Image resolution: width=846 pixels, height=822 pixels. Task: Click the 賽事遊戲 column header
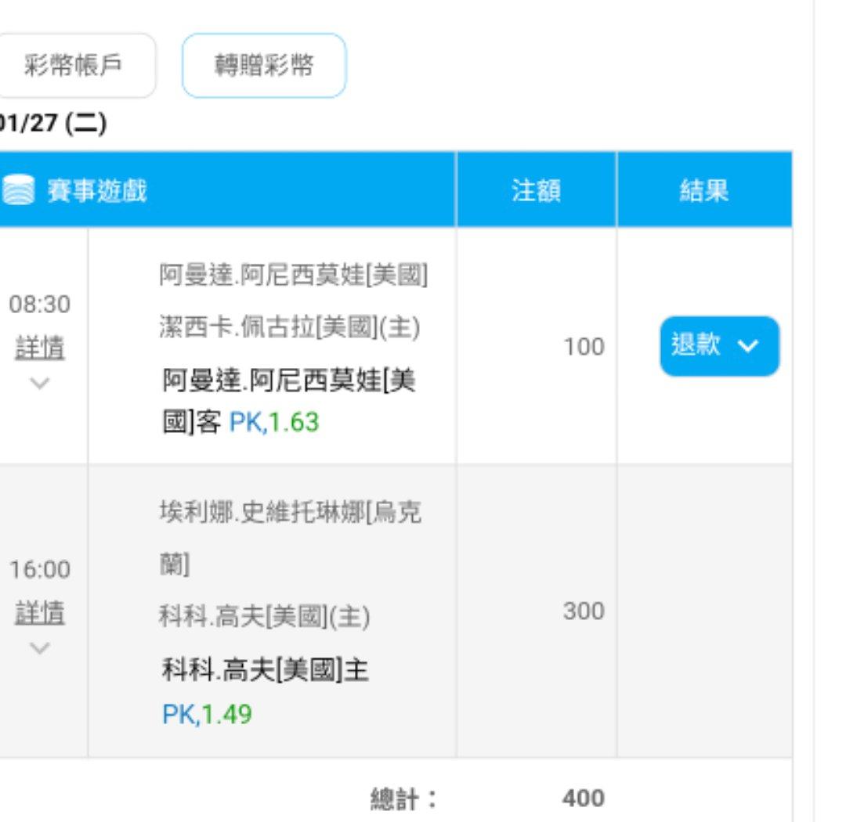(97, 190)
